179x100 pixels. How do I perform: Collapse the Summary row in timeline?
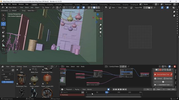click(x=61, y=95)
